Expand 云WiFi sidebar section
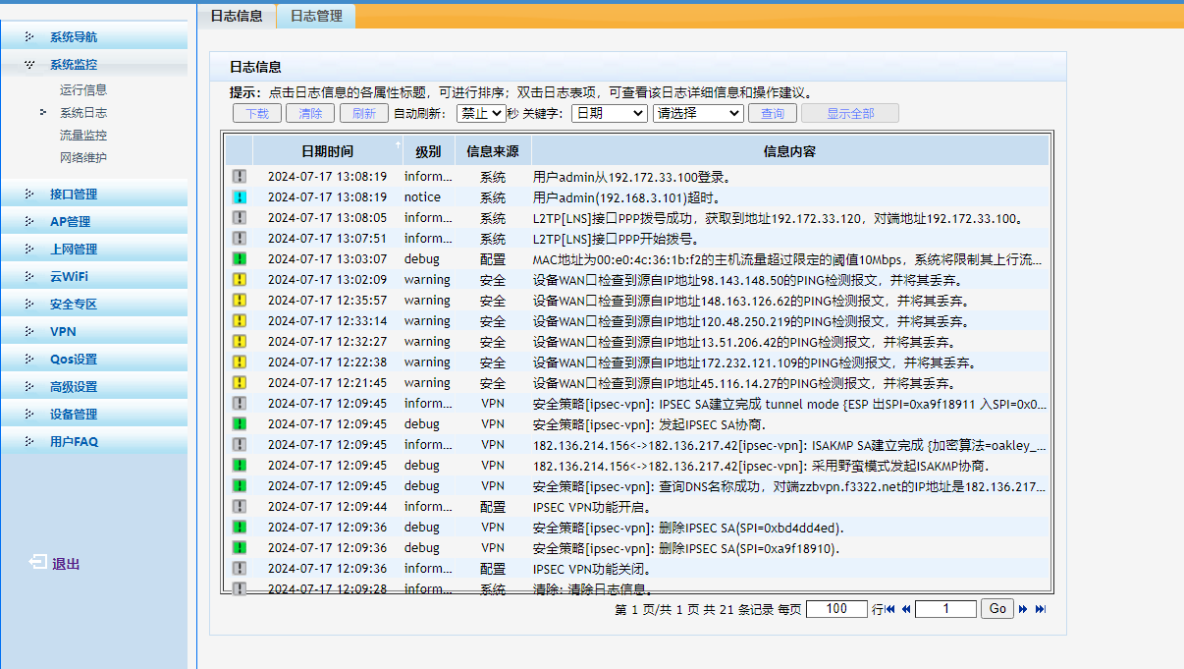1184x669 pixels. point(94,277)
